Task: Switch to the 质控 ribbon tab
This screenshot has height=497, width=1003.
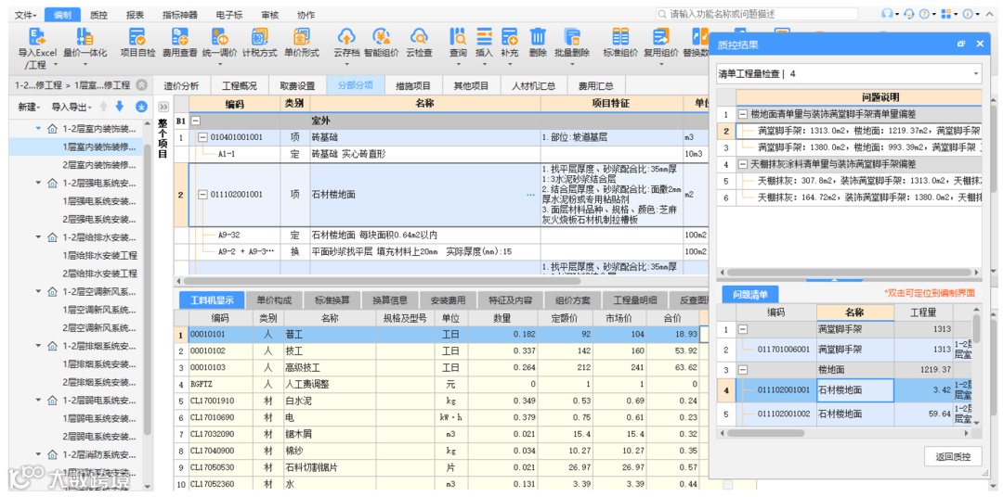Action: [98, 15]
